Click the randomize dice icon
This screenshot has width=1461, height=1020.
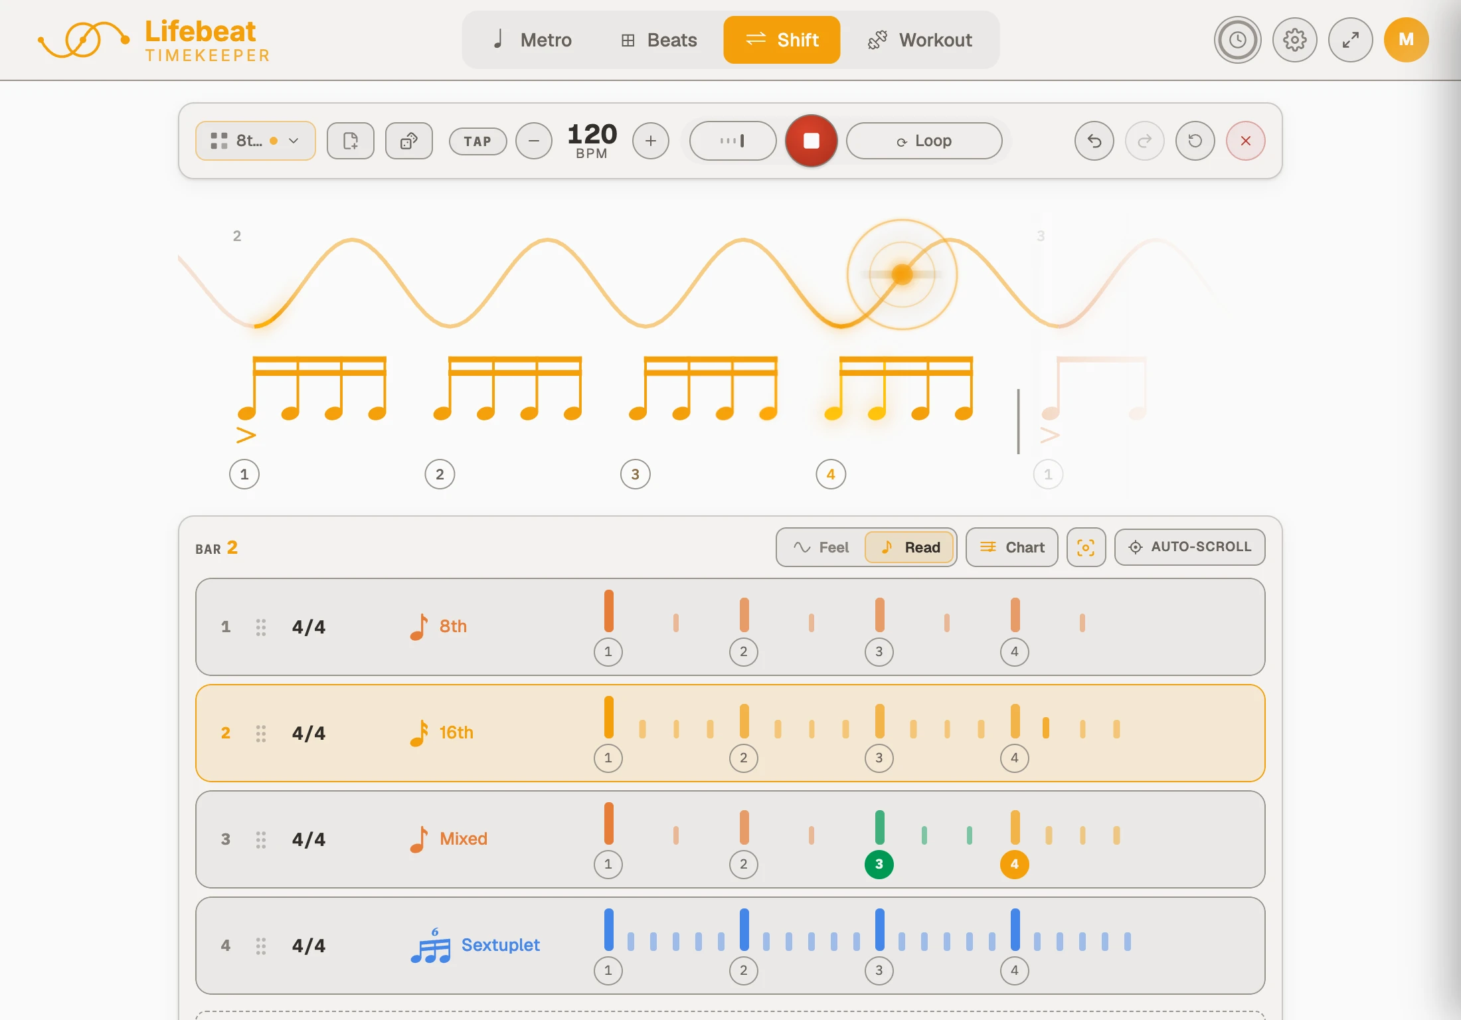point(408,141)
